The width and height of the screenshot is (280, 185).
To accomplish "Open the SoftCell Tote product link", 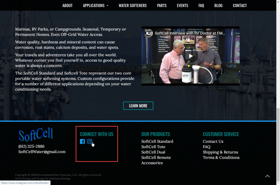I will point(153,147).
